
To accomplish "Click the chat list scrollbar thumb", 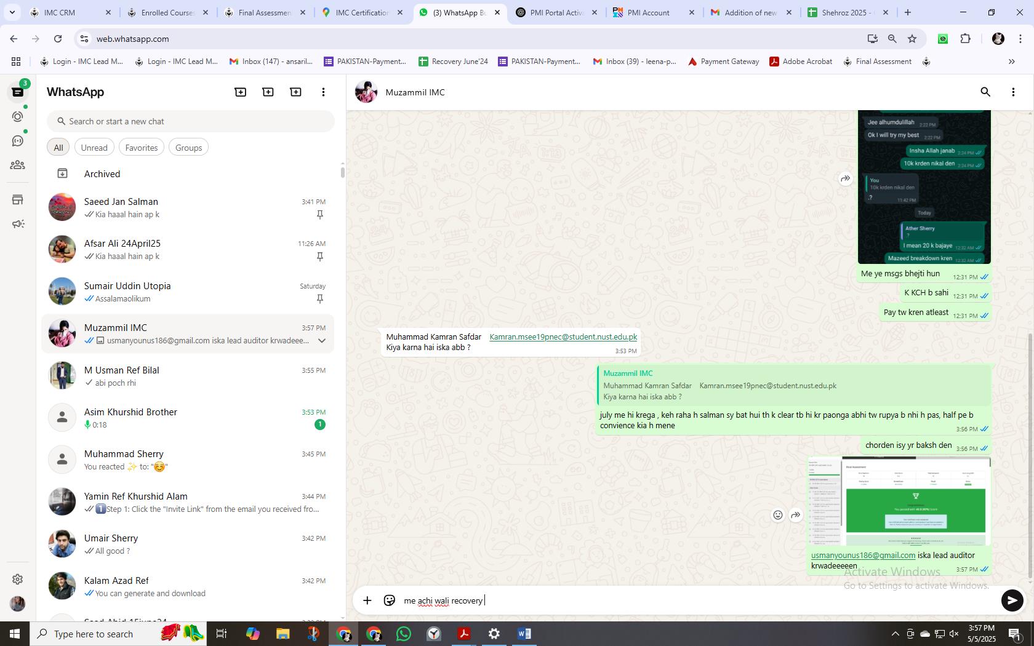I will coord(342,172).
